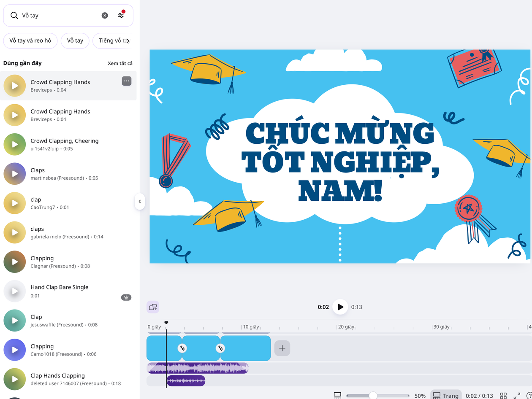
Task: Open the grid view icon
Action: point(503,396)
